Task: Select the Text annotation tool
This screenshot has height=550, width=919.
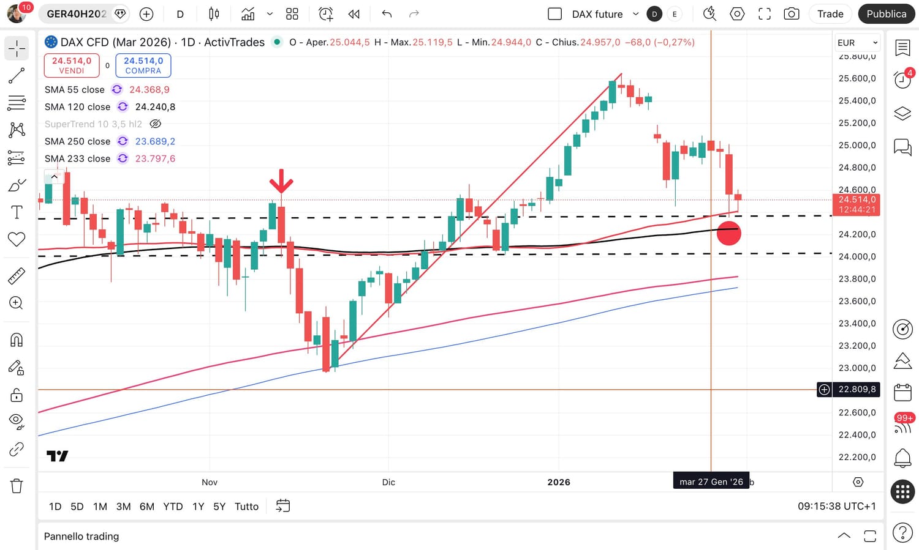Action: click(x=17, y=212)
